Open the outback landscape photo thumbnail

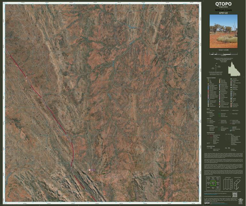224,31
